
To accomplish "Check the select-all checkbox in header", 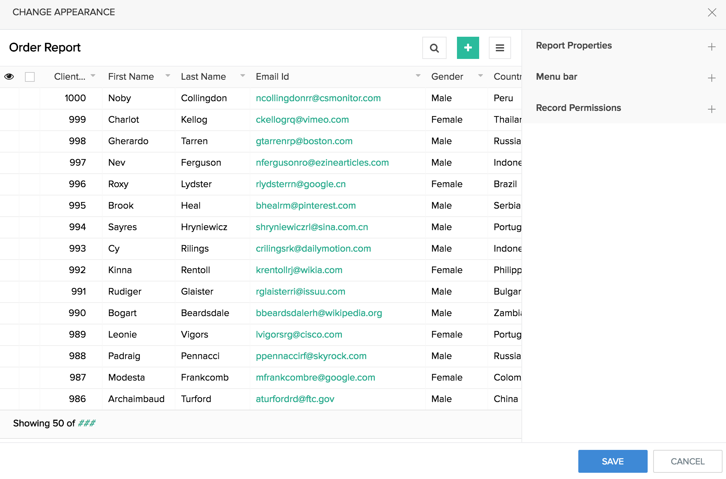I will click(x=30, y=77).
